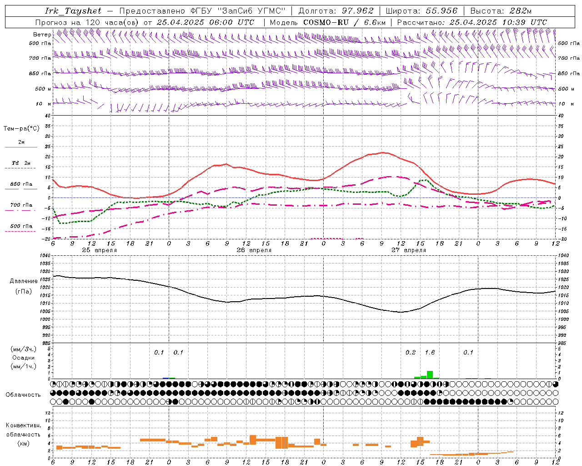Click the date label 25 апреля
The height and width of the screenshot is (466, 582).
click(99, 250)
